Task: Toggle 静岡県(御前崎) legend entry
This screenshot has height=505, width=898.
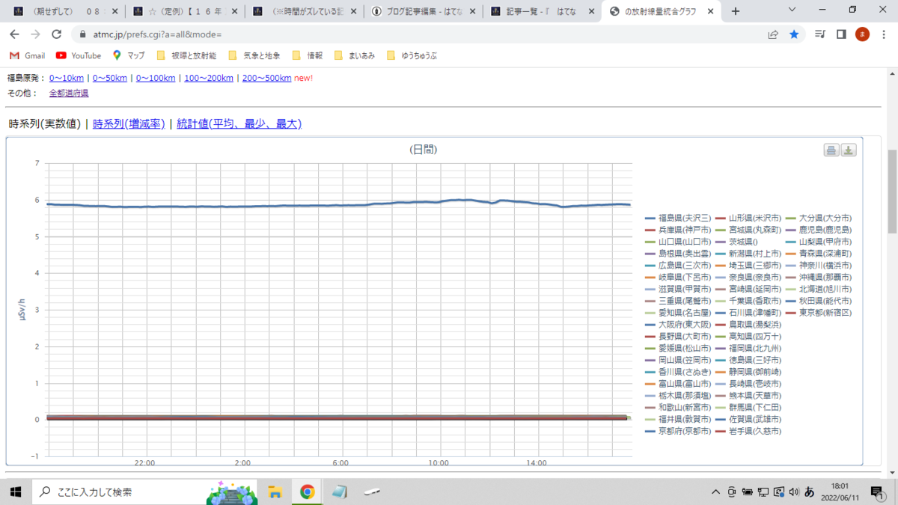Action: click(748, 372)
